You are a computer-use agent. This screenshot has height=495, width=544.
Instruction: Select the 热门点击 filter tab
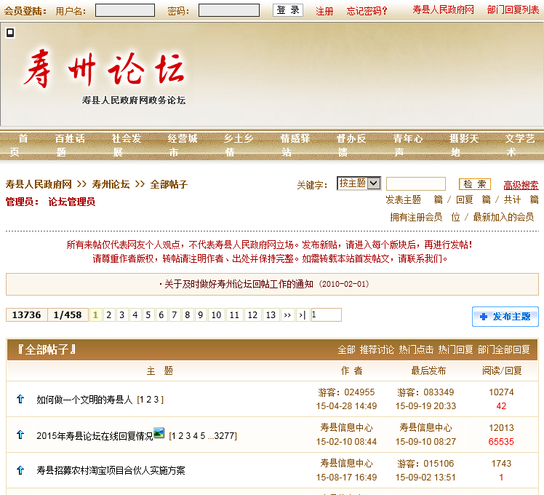[x=416, y=349]
